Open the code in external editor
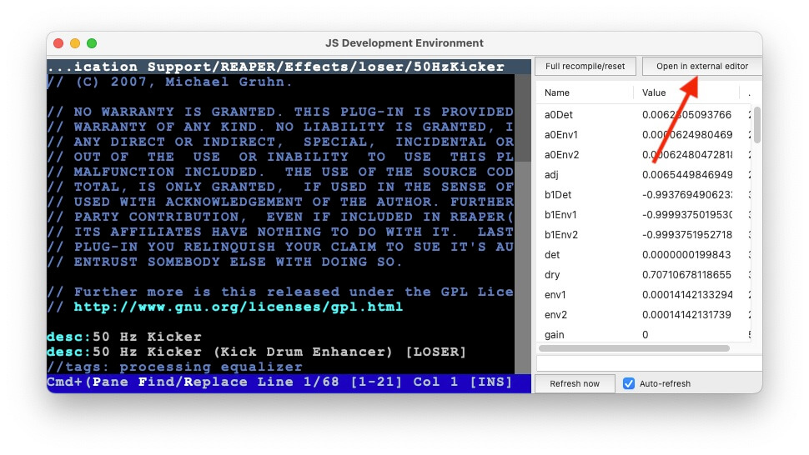Viewport: 809px width, 455px height. [x=701, y=67]
